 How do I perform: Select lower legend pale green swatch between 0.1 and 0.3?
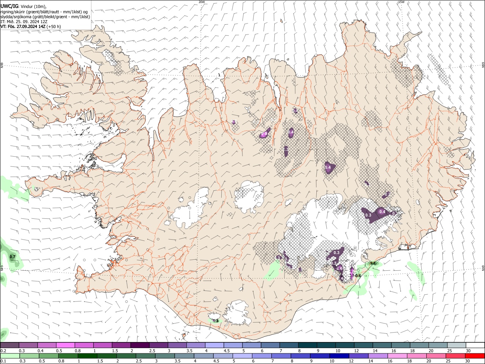9,356
